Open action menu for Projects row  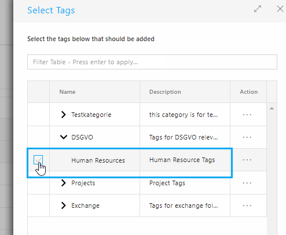pos(247,183)
